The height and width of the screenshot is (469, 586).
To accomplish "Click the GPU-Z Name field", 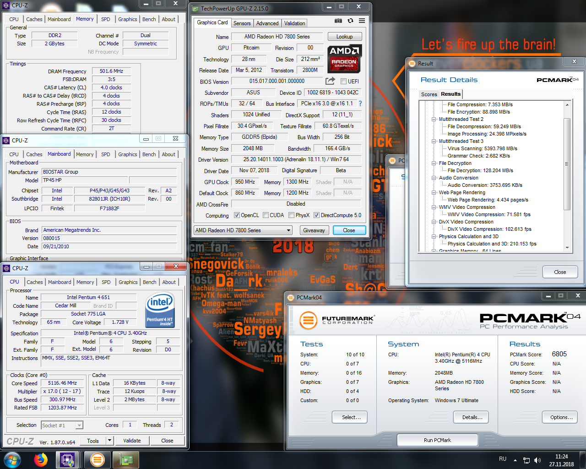I will tap(277, 37).
